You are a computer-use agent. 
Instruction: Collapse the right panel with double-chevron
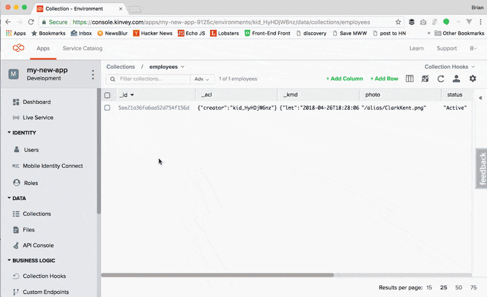coord(480,97)
